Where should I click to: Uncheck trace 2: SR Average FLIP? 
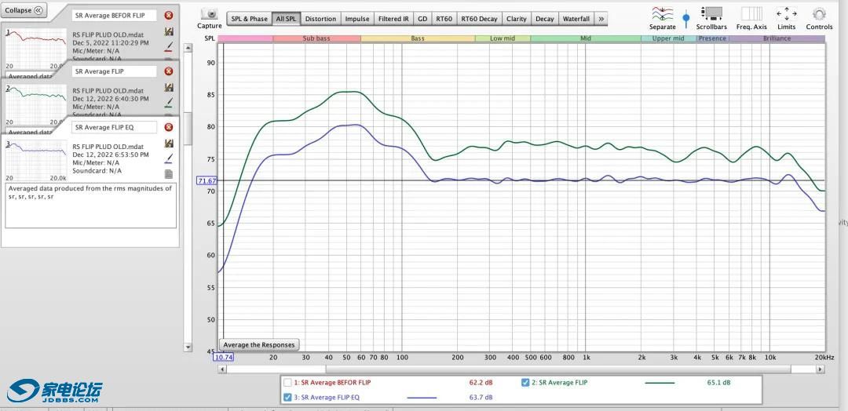point(525,383)
